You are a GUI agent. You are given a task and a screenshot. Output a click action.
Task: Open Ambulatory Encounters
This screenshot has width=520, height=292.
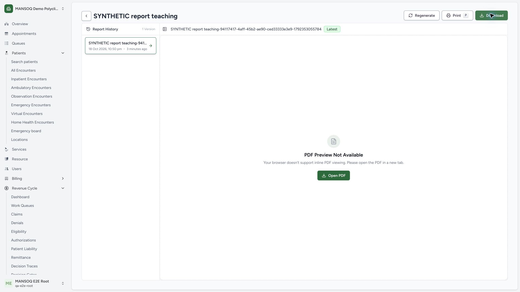pos(31,88)
